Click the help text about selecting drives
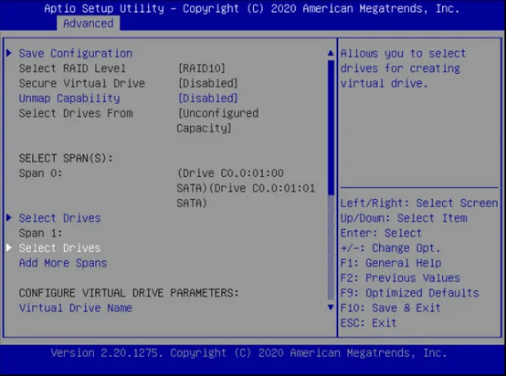The width and height of the screenshot is (506, 376). pos(403,68)
